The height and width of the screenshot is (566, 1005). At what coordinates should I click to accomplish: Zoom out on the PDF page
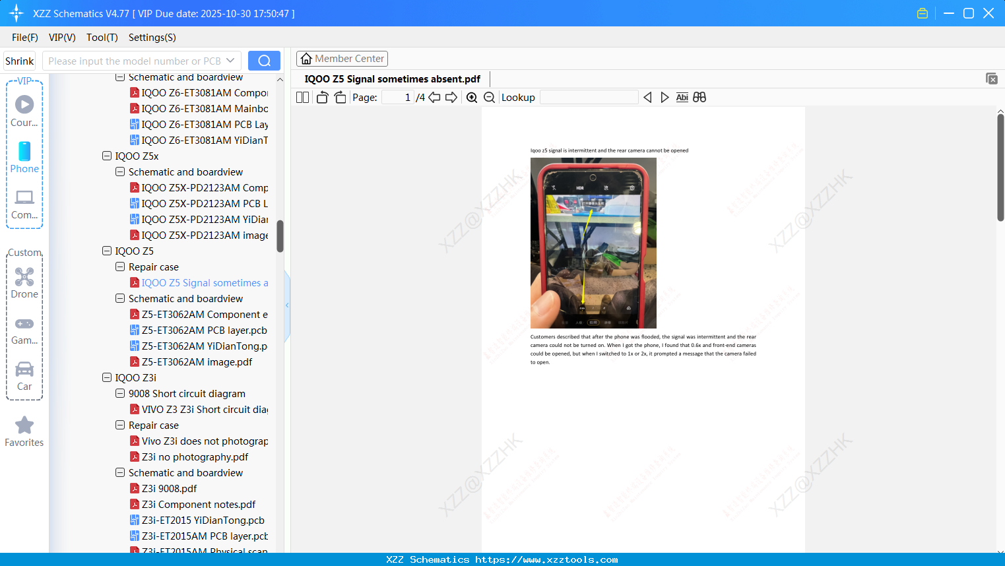pos(489,97)
